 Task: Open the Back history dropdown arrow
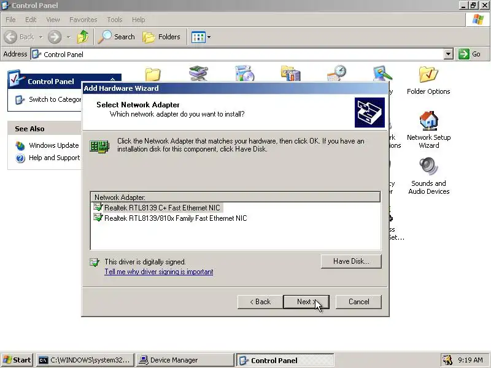pos(41,37)
